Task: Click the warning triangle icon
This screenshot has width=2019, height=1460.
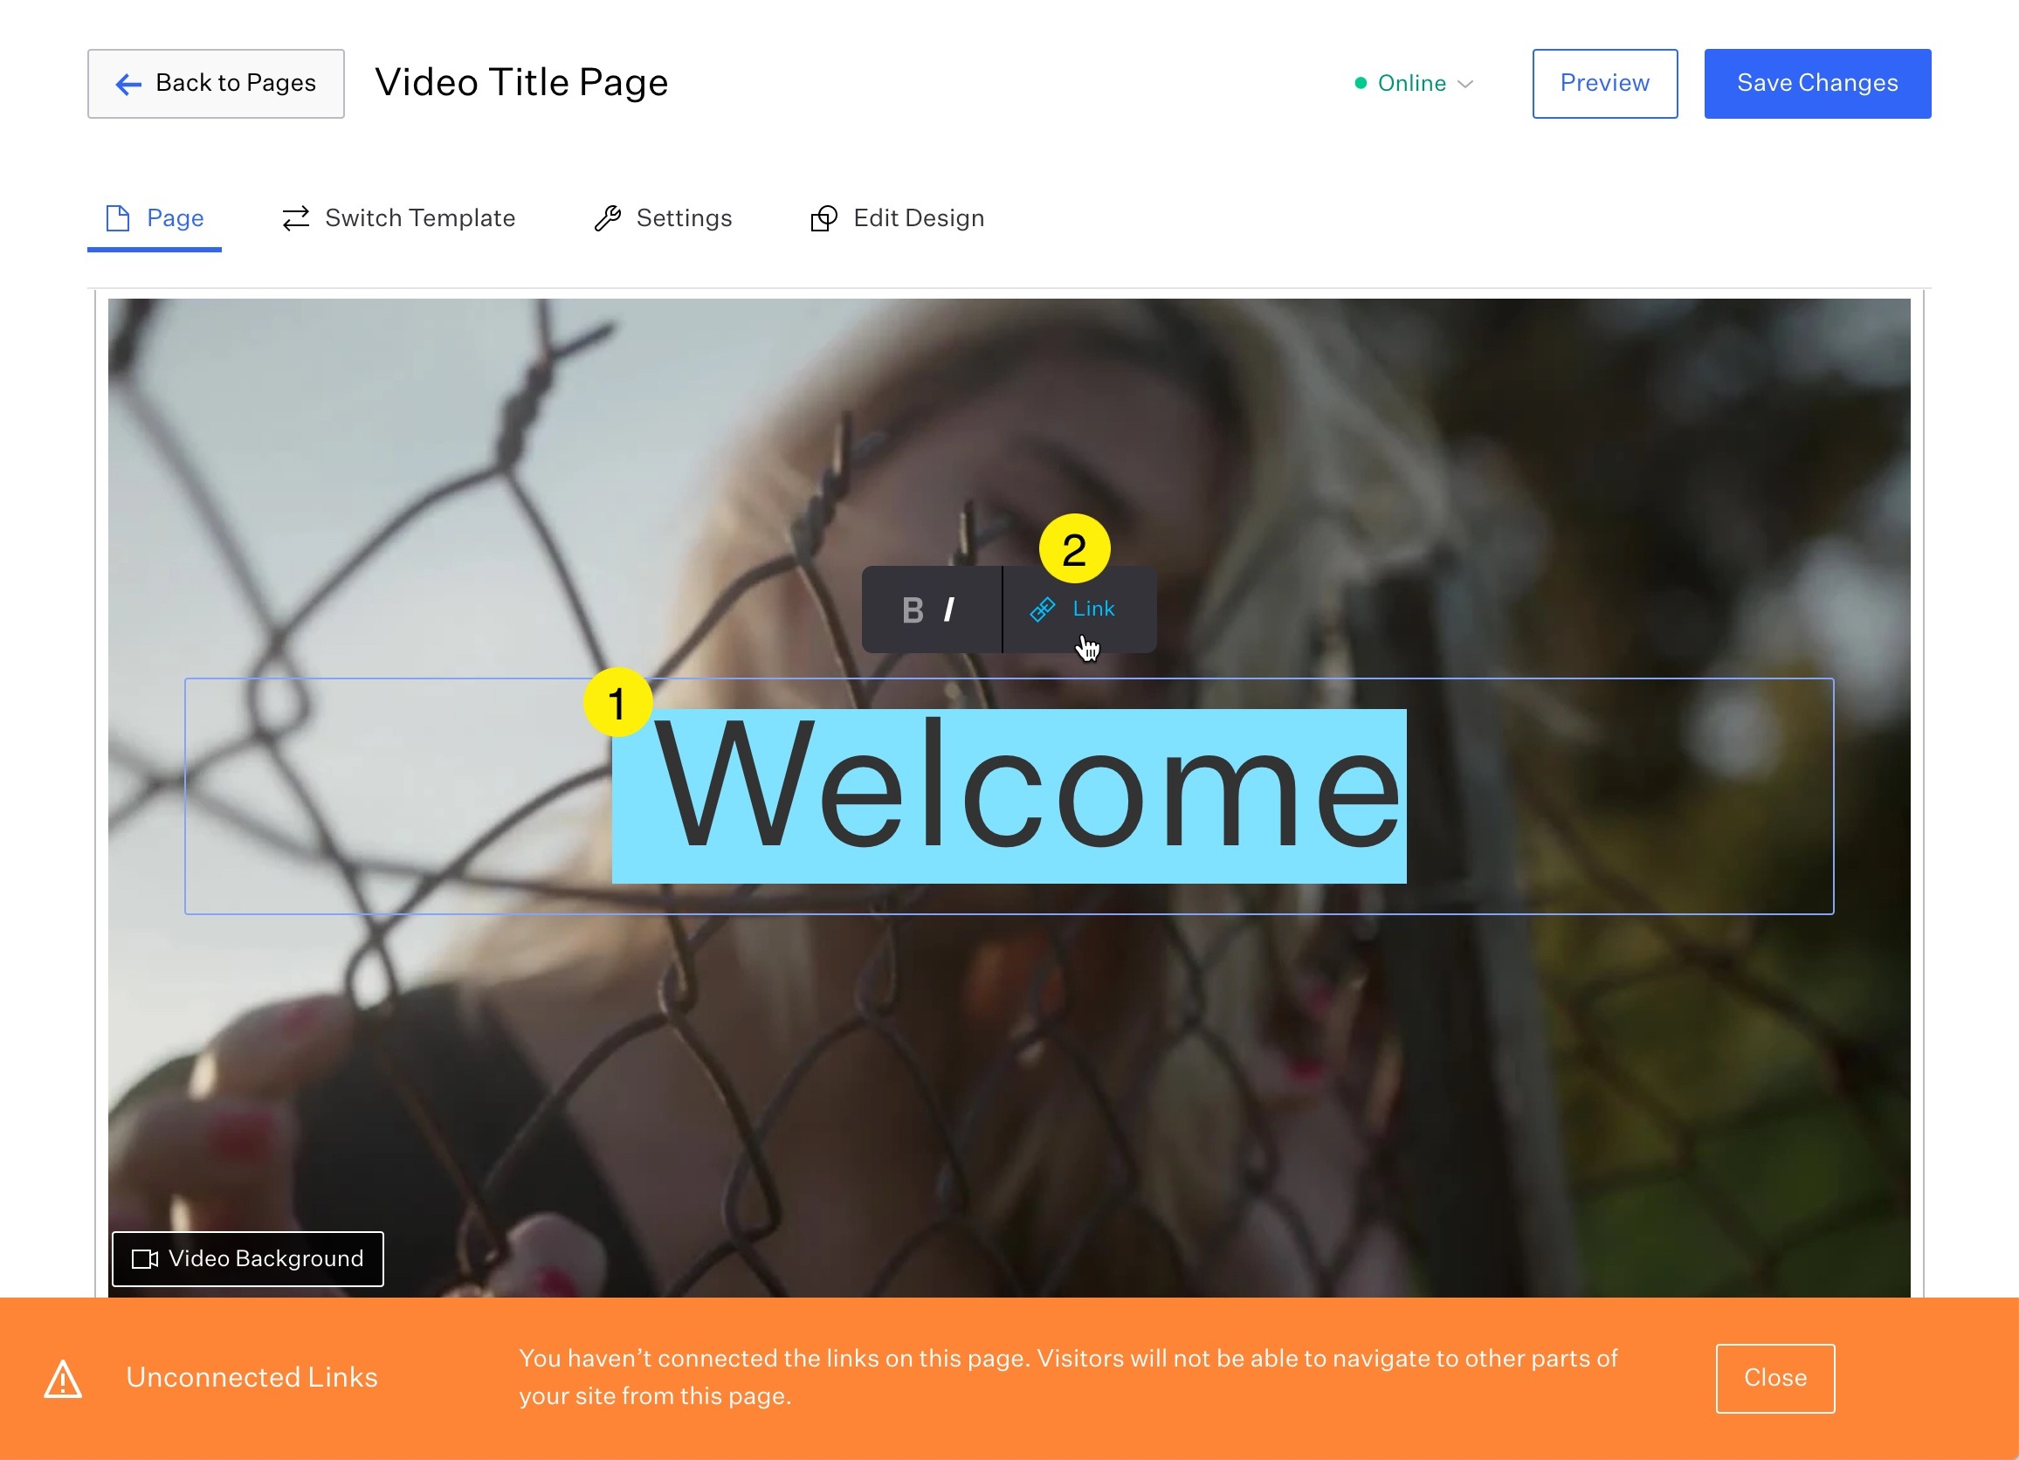Action: [x=63, y=1379]
